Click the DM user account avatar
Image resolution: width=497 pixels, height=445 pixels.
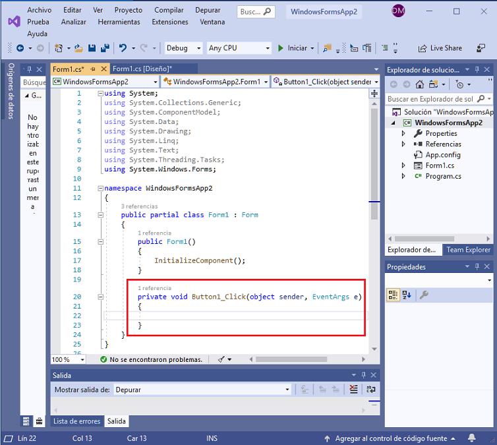click(x=398, y=11)
